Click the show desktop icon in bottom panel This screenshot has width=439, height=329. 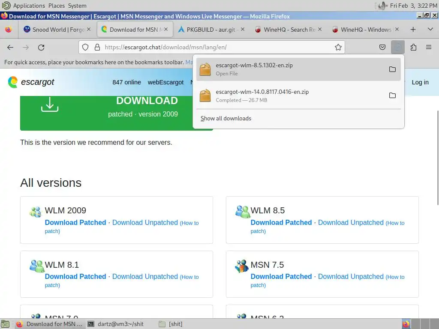coord(5,324)
